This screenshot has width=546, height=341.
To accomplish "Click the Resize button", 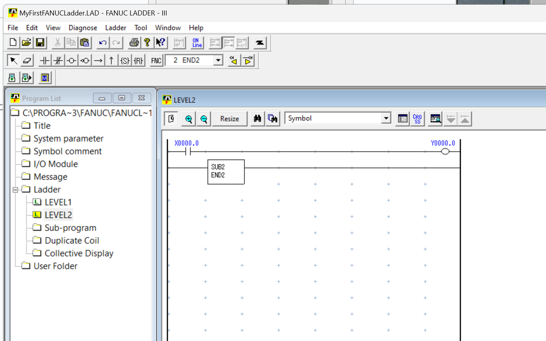I will [x=230, y=119].
